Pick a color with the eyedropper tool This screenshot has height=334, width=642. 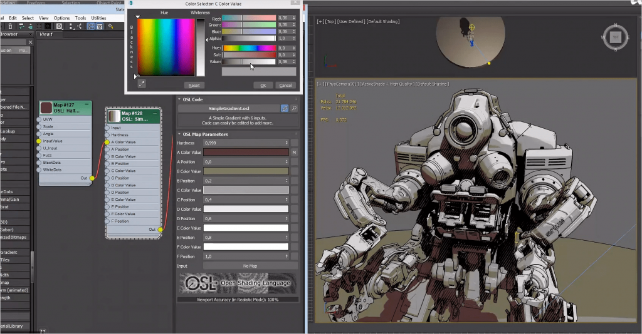tap(142, 84)
